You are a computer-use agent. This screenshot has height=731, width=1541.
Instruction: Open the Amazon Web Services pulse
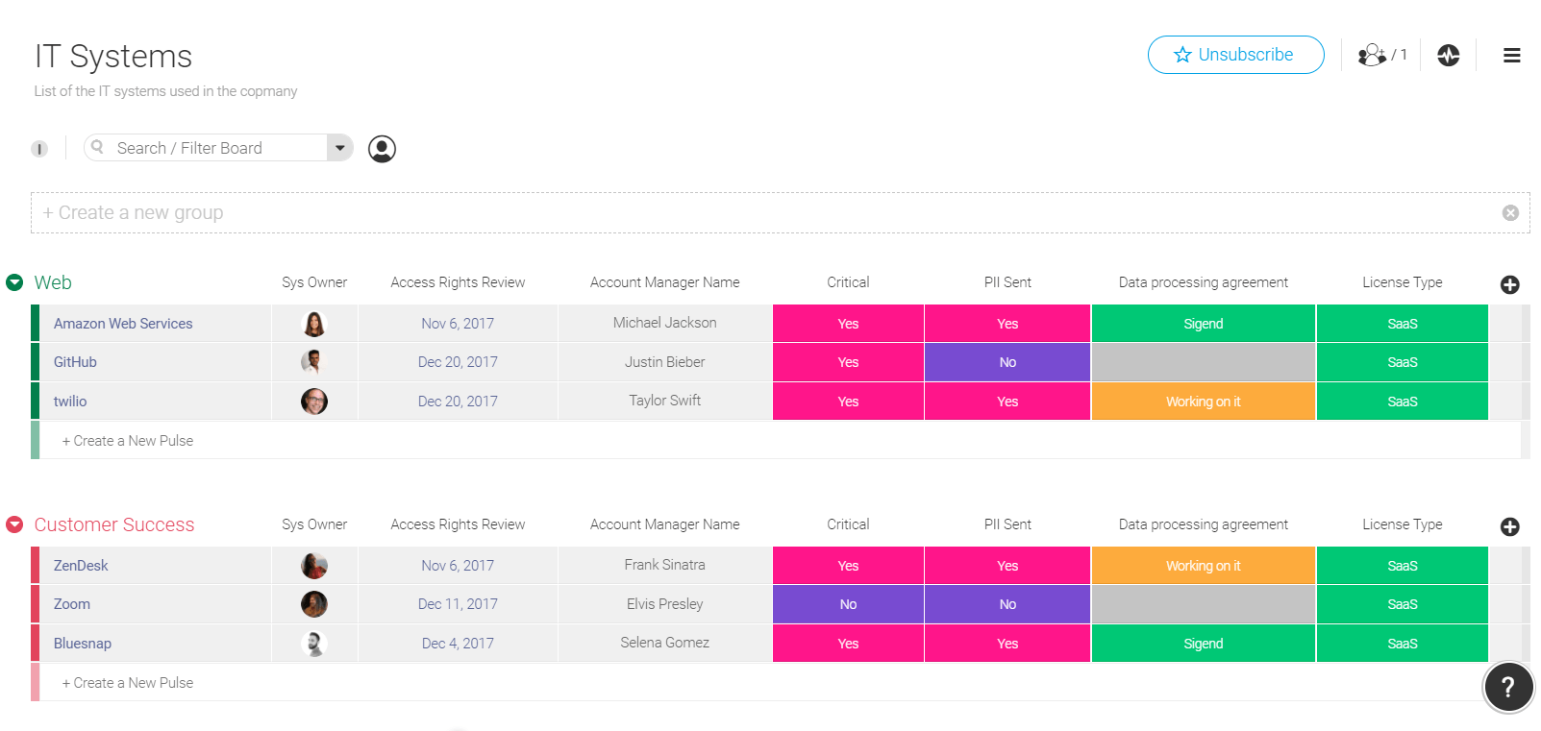123,324
